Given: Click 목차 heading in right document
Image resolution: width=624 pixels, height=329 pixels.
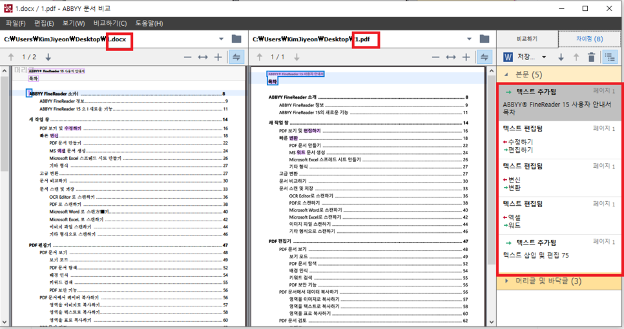Looking at the screenshot, I should (272, 81).
